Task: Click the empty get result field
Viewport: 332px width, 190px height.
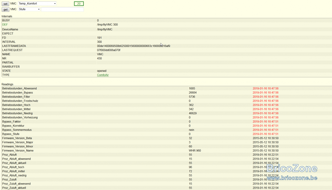Action: 63,9
